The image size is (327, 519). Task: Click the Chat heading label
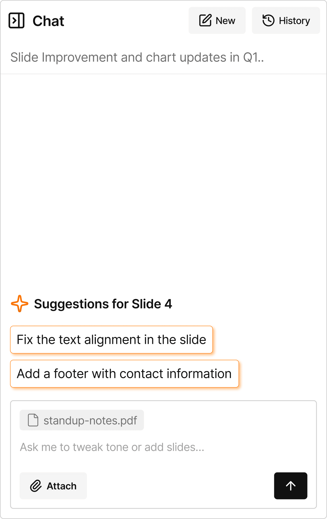[x=48, y=20]
